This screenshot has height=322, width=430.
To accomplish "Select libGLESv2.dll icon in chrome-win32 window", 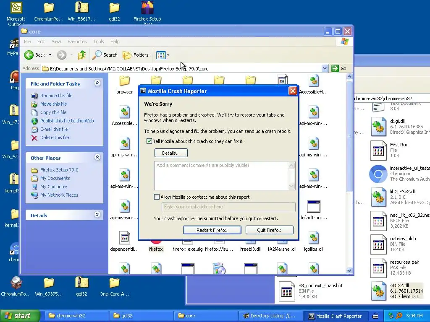I will [x=378, y=197].
